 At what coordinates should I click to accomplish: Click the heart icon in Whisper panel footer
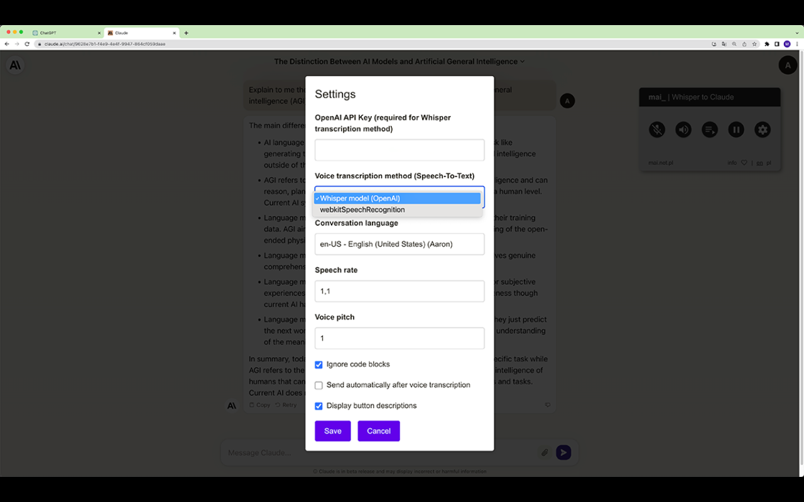[x=744, y=163]
